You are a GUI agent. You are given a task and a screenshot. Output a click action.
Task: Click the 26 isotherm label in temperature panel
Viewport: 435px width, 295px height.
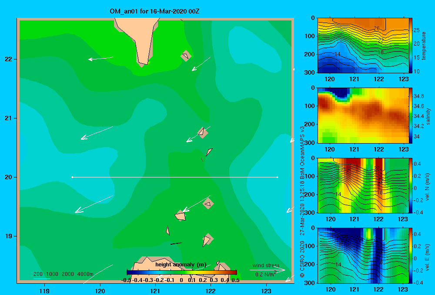(x=376, y=28)
